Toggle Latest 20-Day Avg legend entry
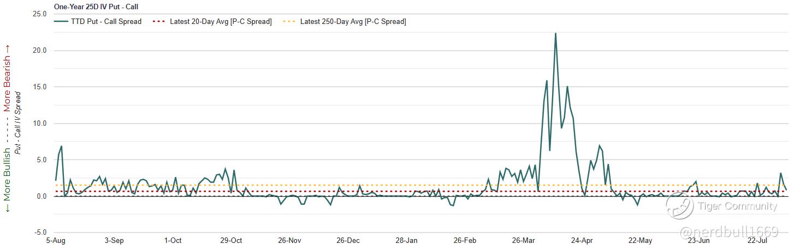This screenshot has height=250, width=794. pyautogui.click(x=212, y=22)
